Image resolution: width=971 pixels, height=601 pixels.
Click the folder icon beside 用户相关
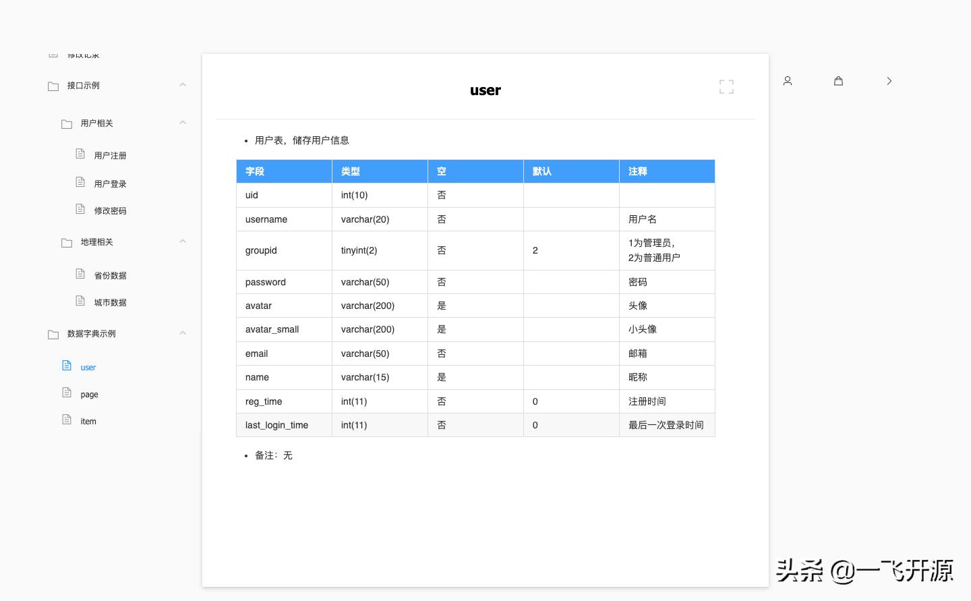pos(67,123)
